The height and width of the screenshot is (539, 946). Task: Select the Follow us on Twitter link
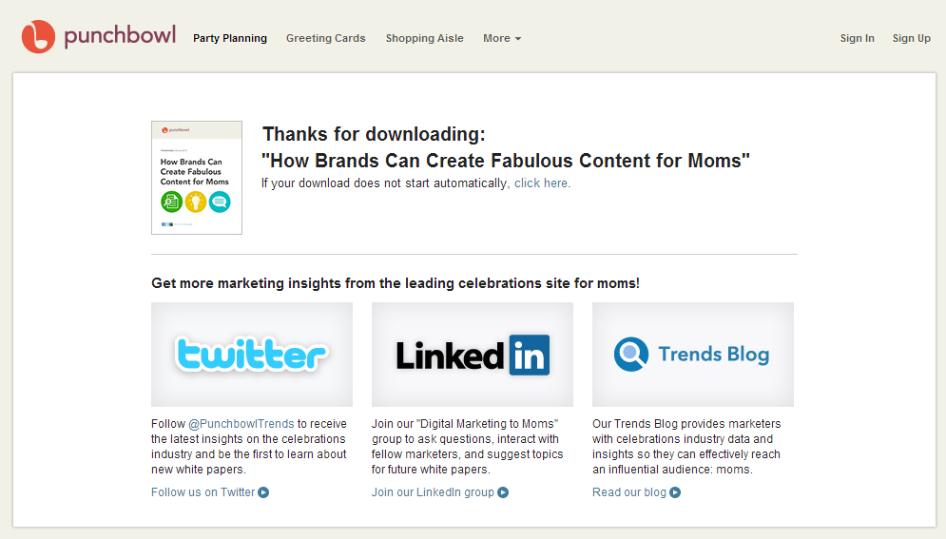(x=203, y=492)
